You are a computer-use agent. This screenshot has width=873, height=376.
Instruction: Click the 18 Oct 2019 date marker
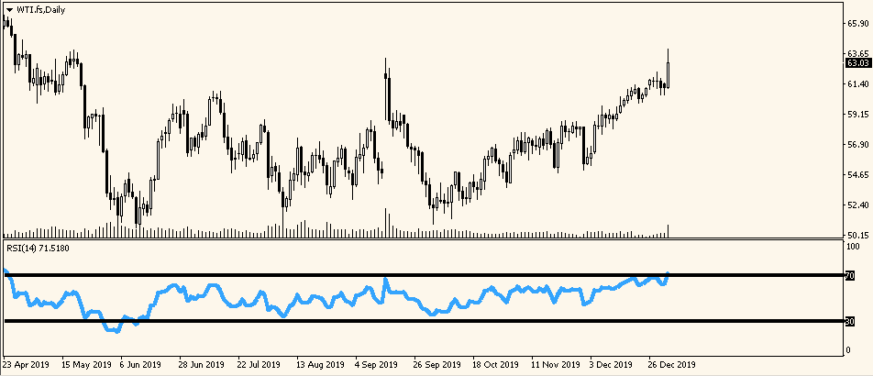pos(495,365)
